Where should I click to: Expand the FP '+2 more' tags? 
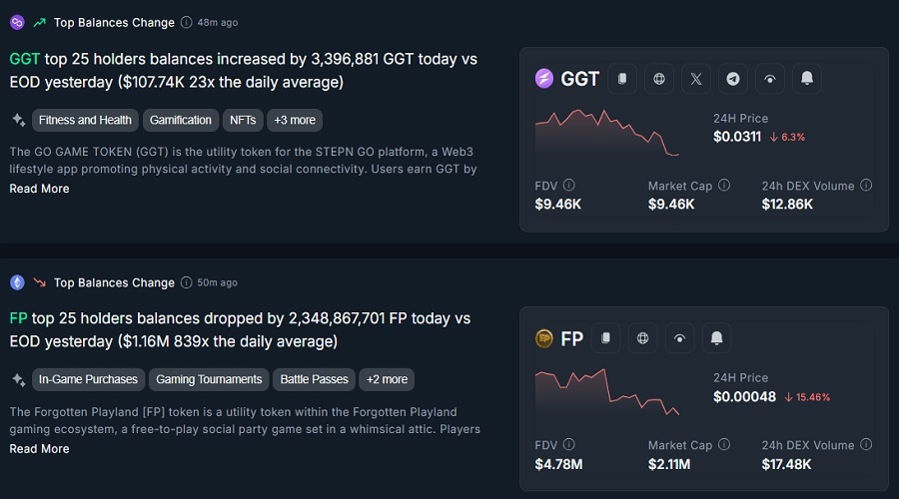coord(387,379)
